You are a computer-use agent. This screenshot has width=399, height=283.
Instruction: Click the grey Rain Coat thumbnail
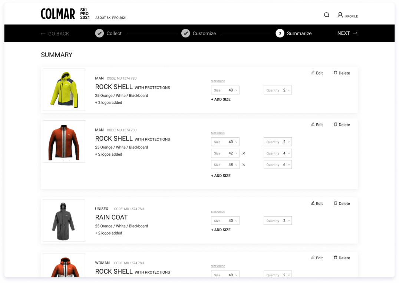(x=64, y=220)
